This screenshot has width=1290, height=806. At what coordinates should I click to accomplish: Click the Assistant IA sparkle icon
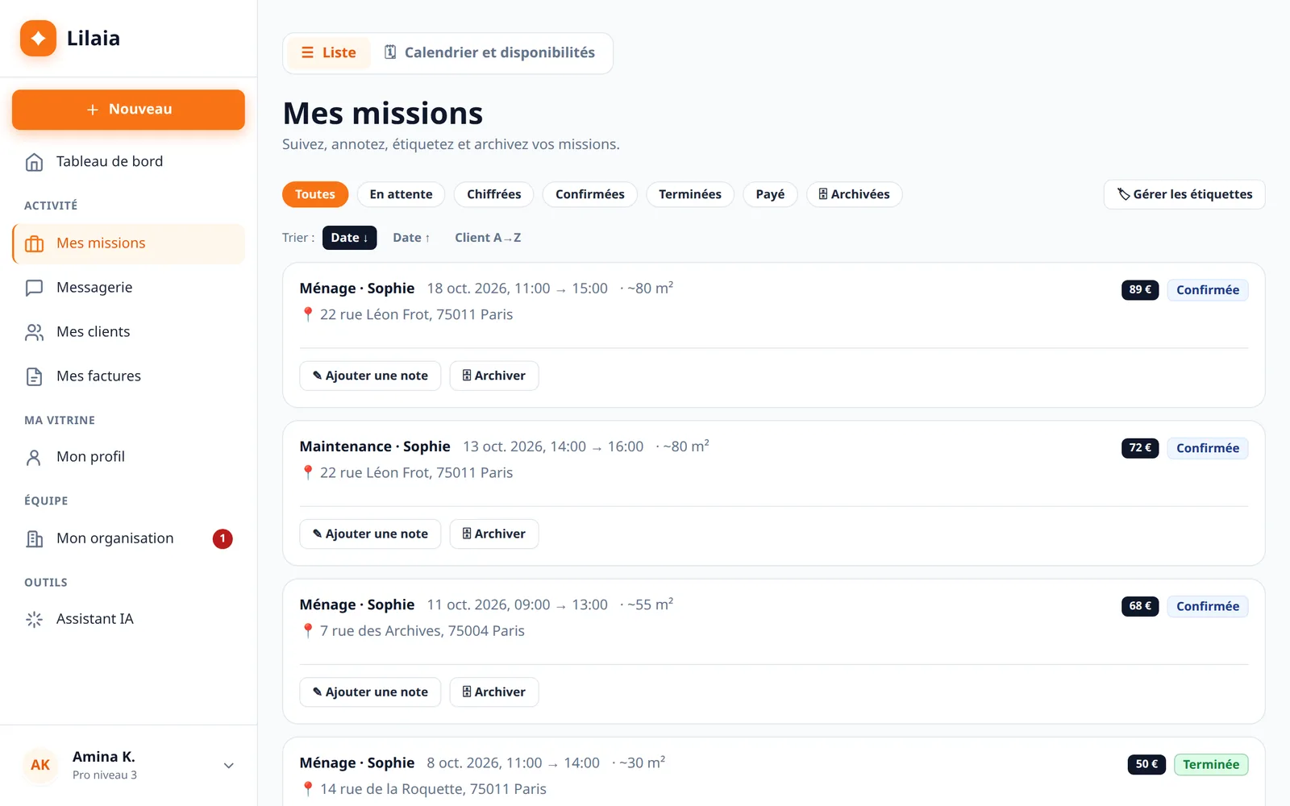click(x=34, y=619)
